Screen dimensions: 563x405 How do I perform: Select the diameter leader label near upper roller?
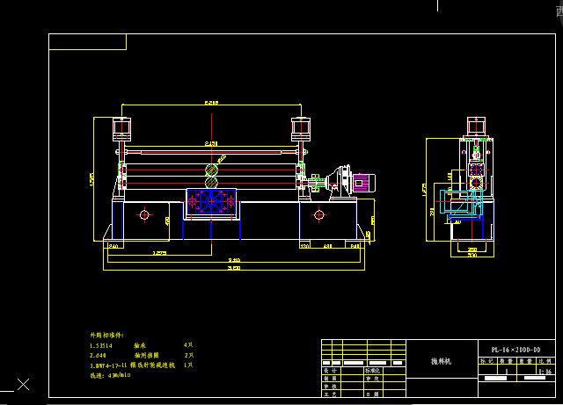[x=222, y=158]
